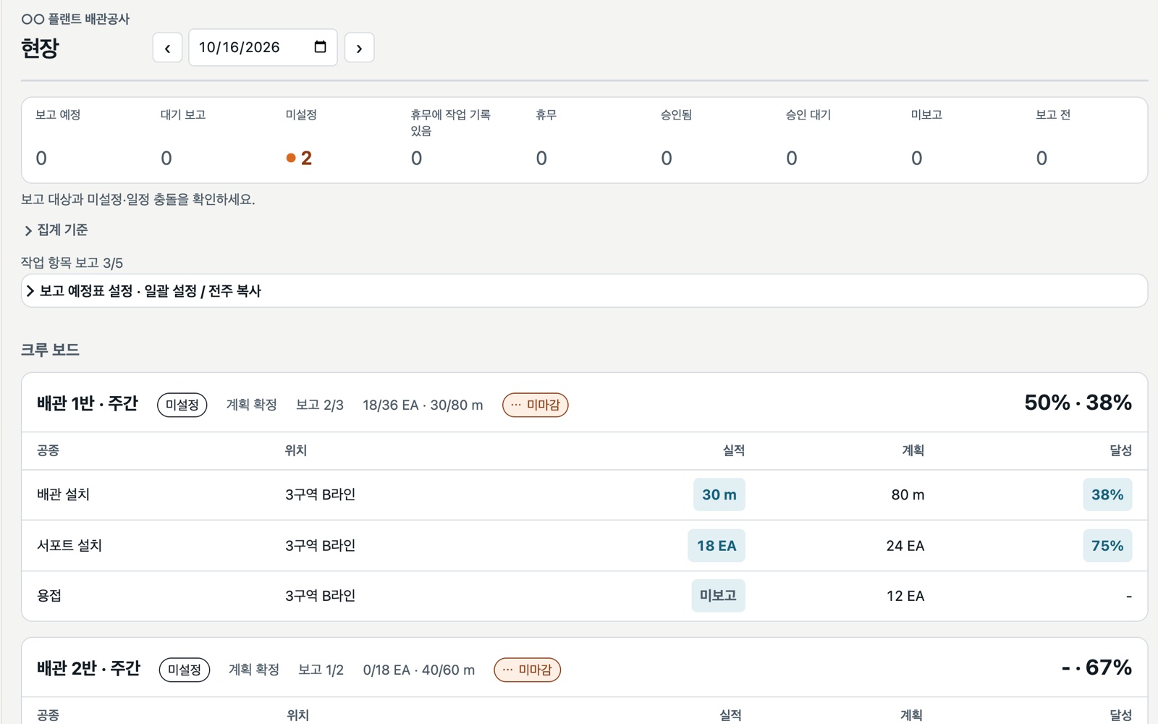Screen dimensions: 1158x724
Task: Click the 보고 예정 summary count
Action: pyautogui.click(x=41, y=158)
